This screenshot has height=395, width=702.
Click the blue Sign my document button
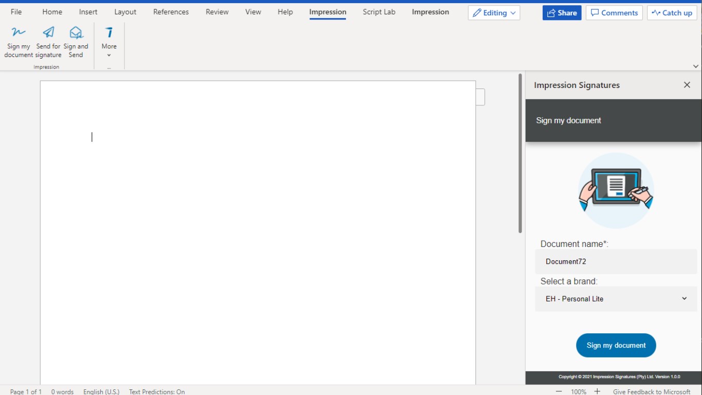pos(616,345)
